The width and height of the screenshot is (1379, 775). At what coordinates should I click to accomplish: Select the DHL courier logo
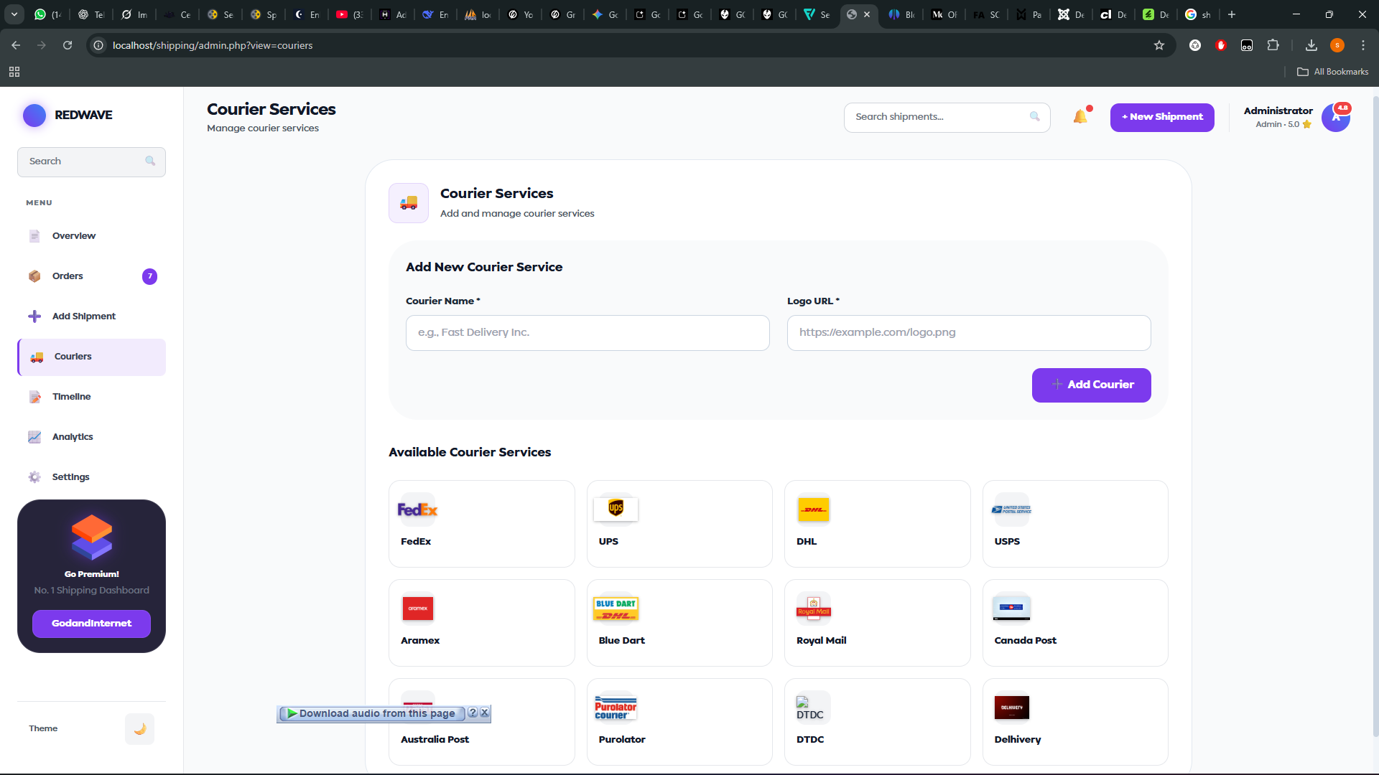pos(813,509)
